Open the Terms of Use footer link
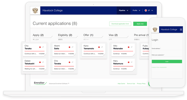 131,84
